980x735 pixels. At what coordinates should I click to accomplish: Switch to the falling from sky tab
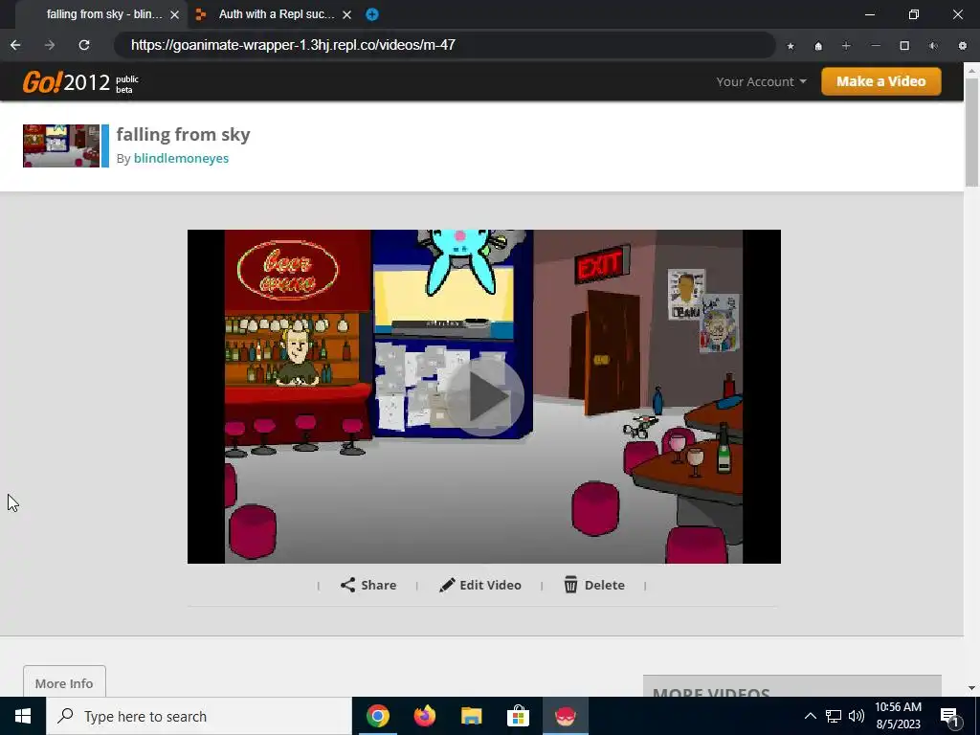[100, 14]
